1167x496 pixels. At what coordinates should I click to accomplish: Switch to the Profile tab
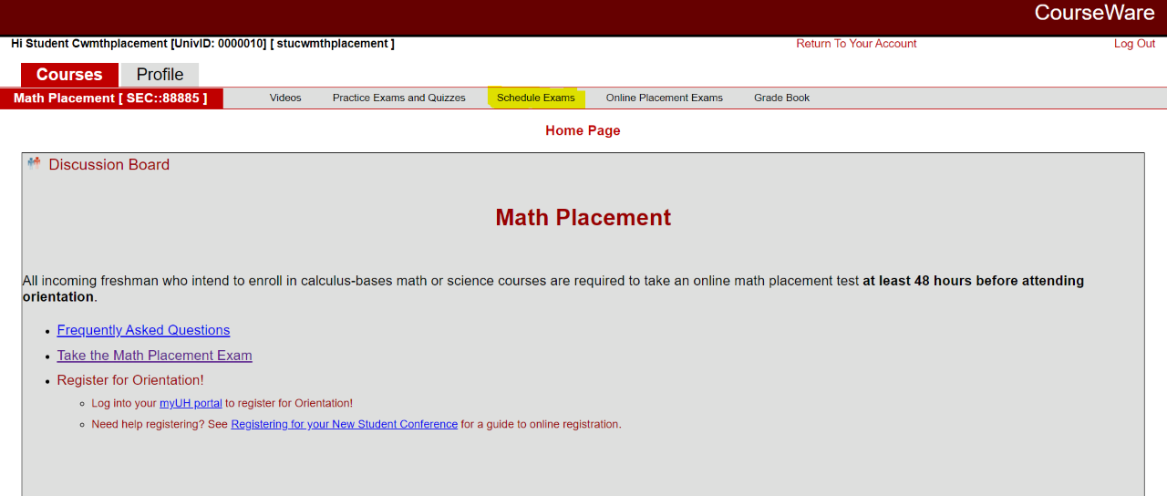pos(160,75)
